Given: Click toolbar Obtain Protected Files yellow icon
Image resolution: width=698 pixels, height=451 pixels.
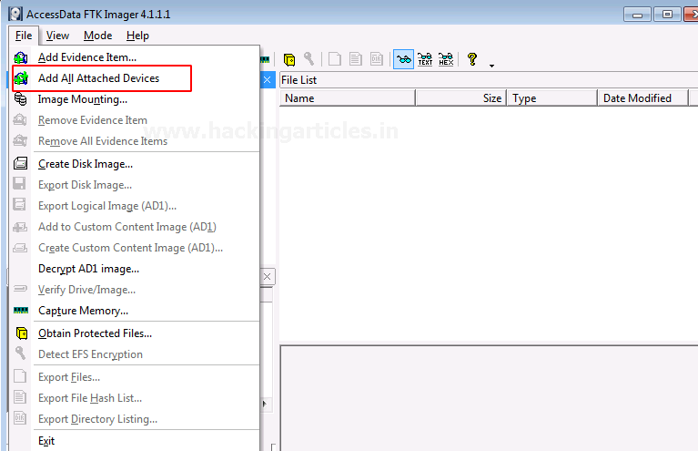Looking at the screenshot, I should point(289,59).
